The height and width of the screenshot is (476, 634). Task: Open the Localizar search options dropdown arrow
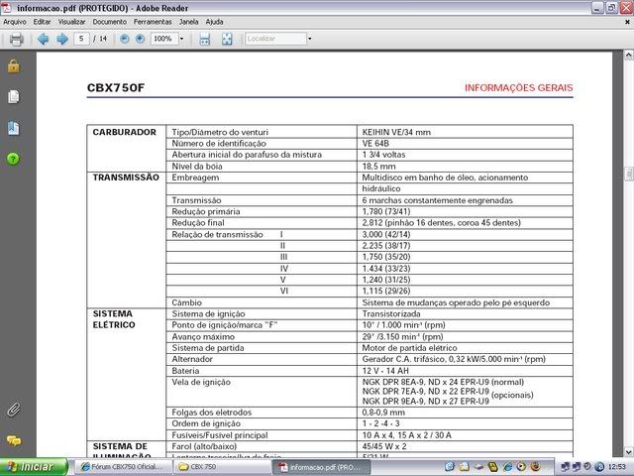[x=310, y=39]
